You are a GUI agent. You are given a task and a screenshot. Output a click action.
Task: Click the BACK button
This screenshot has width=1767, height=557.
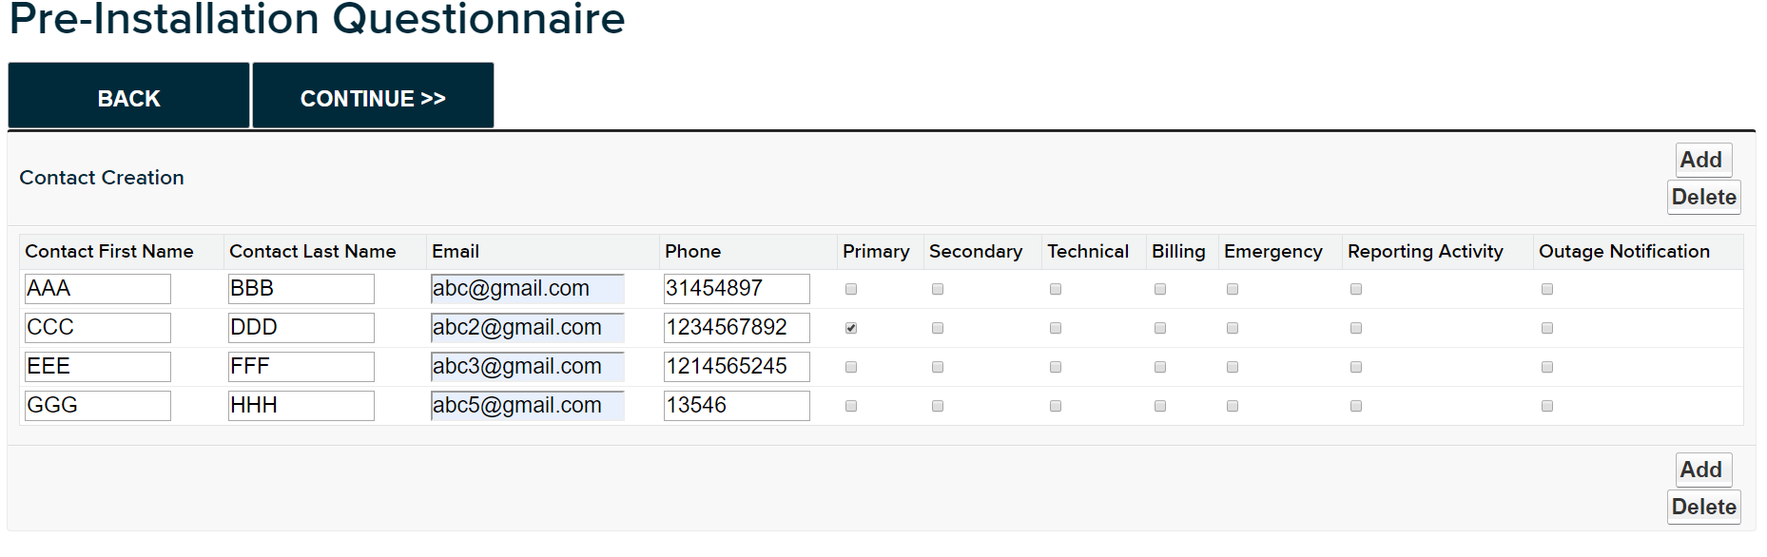click(128, 97)
